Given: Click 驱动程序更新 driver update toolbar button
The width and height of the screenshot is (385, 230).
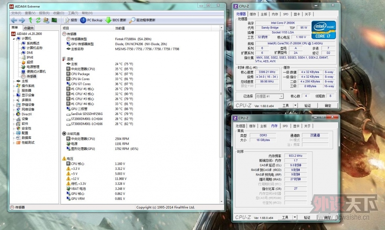Looking at the screenshot, I should click(x=142, y=20).
